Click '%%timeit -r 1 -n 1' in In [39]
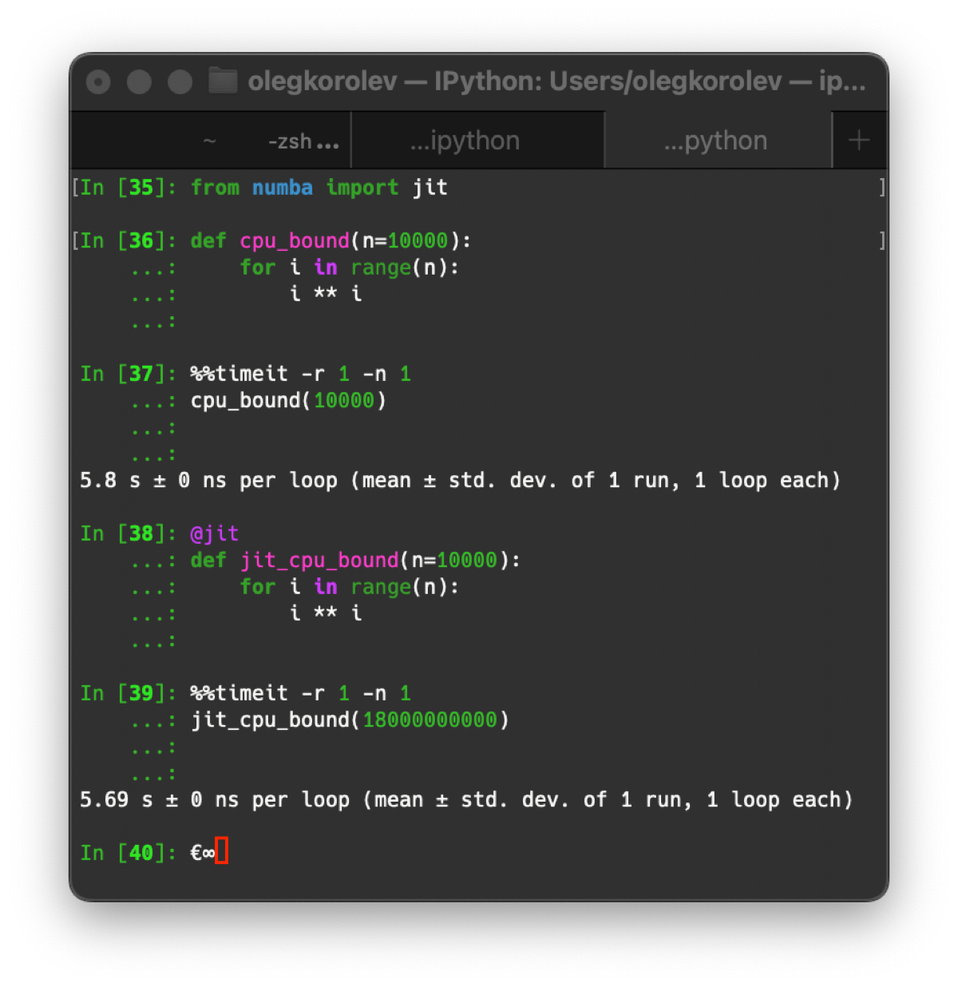Image resolution: width=958 pixels, height=987 pixels. pos(300,693)
